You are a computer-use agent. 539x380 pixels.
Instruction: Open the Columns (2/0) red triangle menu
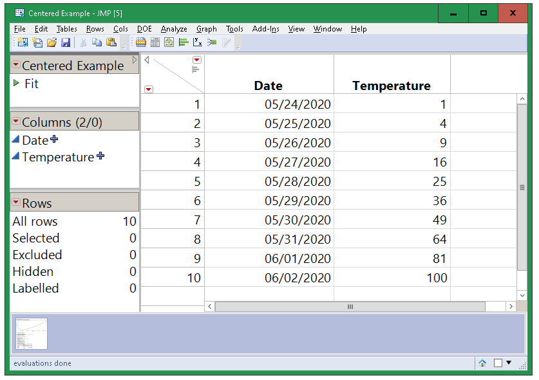[16, 121]
